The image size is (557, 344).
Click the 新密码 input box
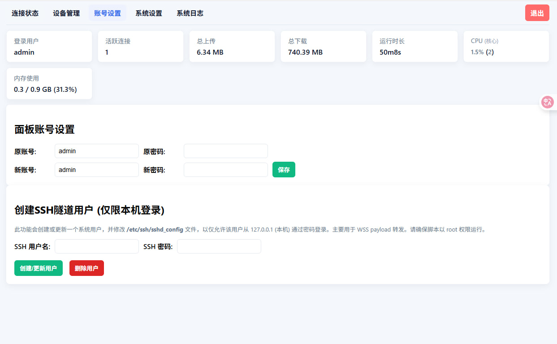click(225, 170)
